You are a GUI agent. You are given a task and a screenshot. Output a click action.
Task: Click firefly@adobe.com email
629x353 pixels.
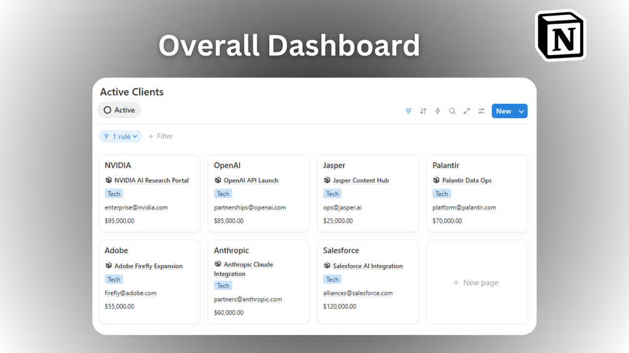(x=130, y=293)
